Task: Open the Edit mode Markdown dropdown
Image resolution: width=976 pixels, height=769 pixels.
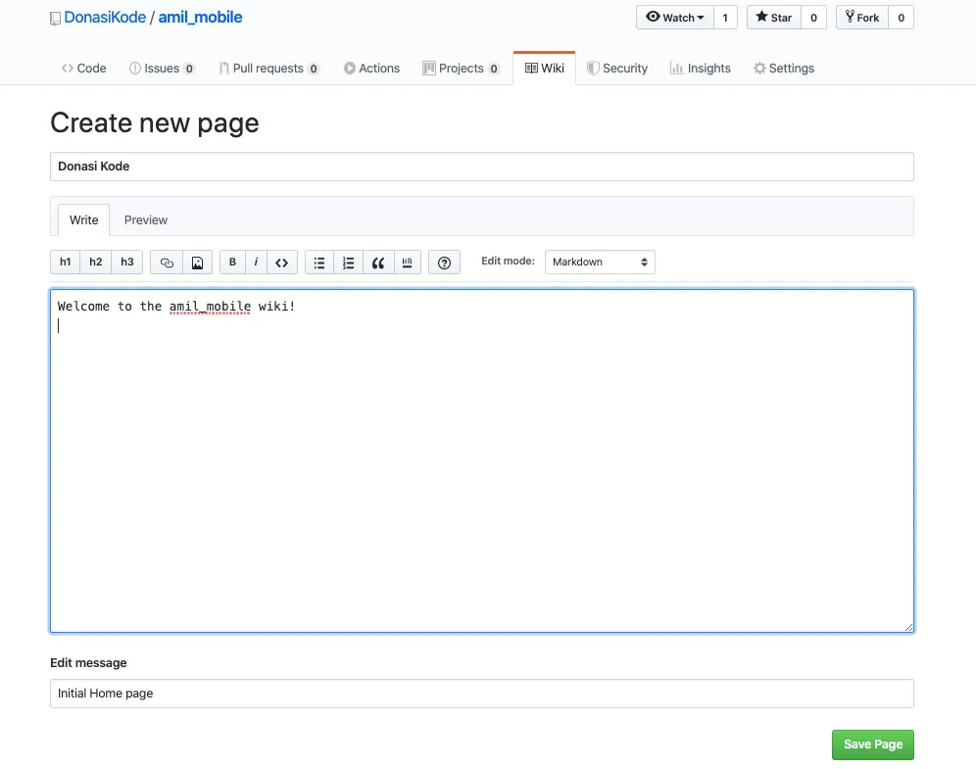Action: coord(600,262)
